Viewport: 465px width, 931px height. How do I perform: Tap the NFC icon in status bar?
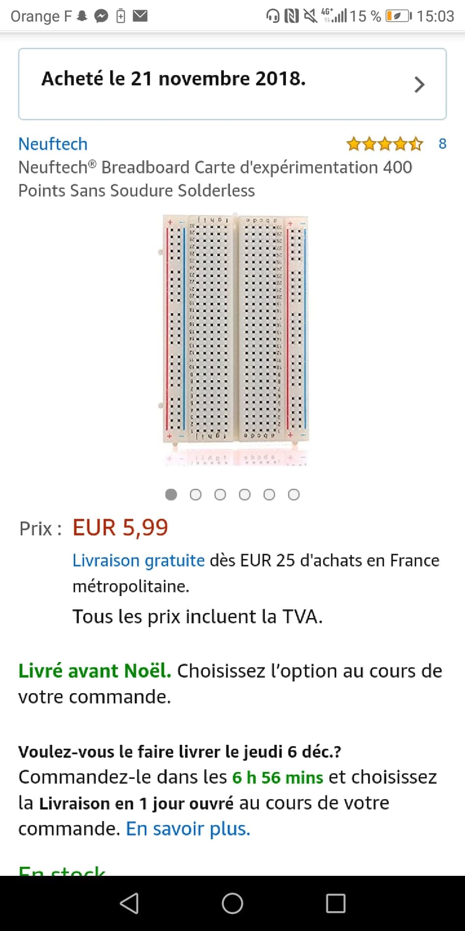291,16
